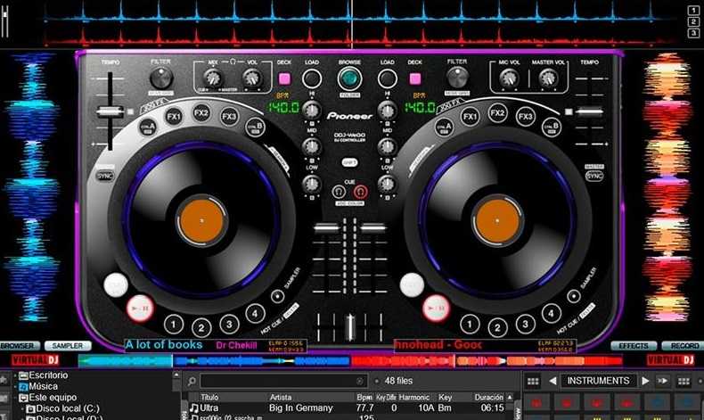
Task: Trigger hot cue 4 on the right deck
Action: pos(551,313)
